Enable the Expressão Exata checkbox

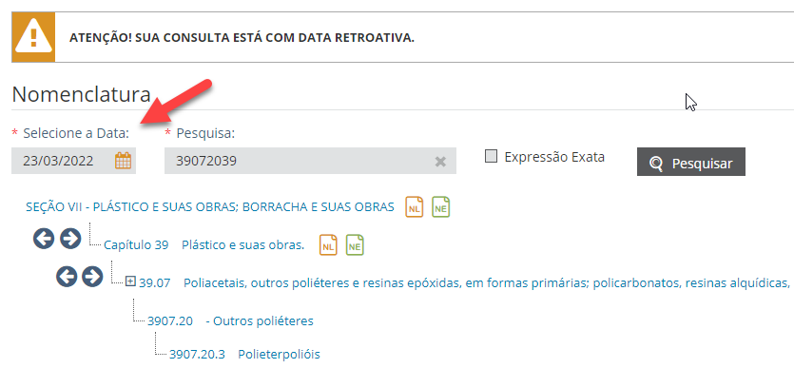click(492, 157)
